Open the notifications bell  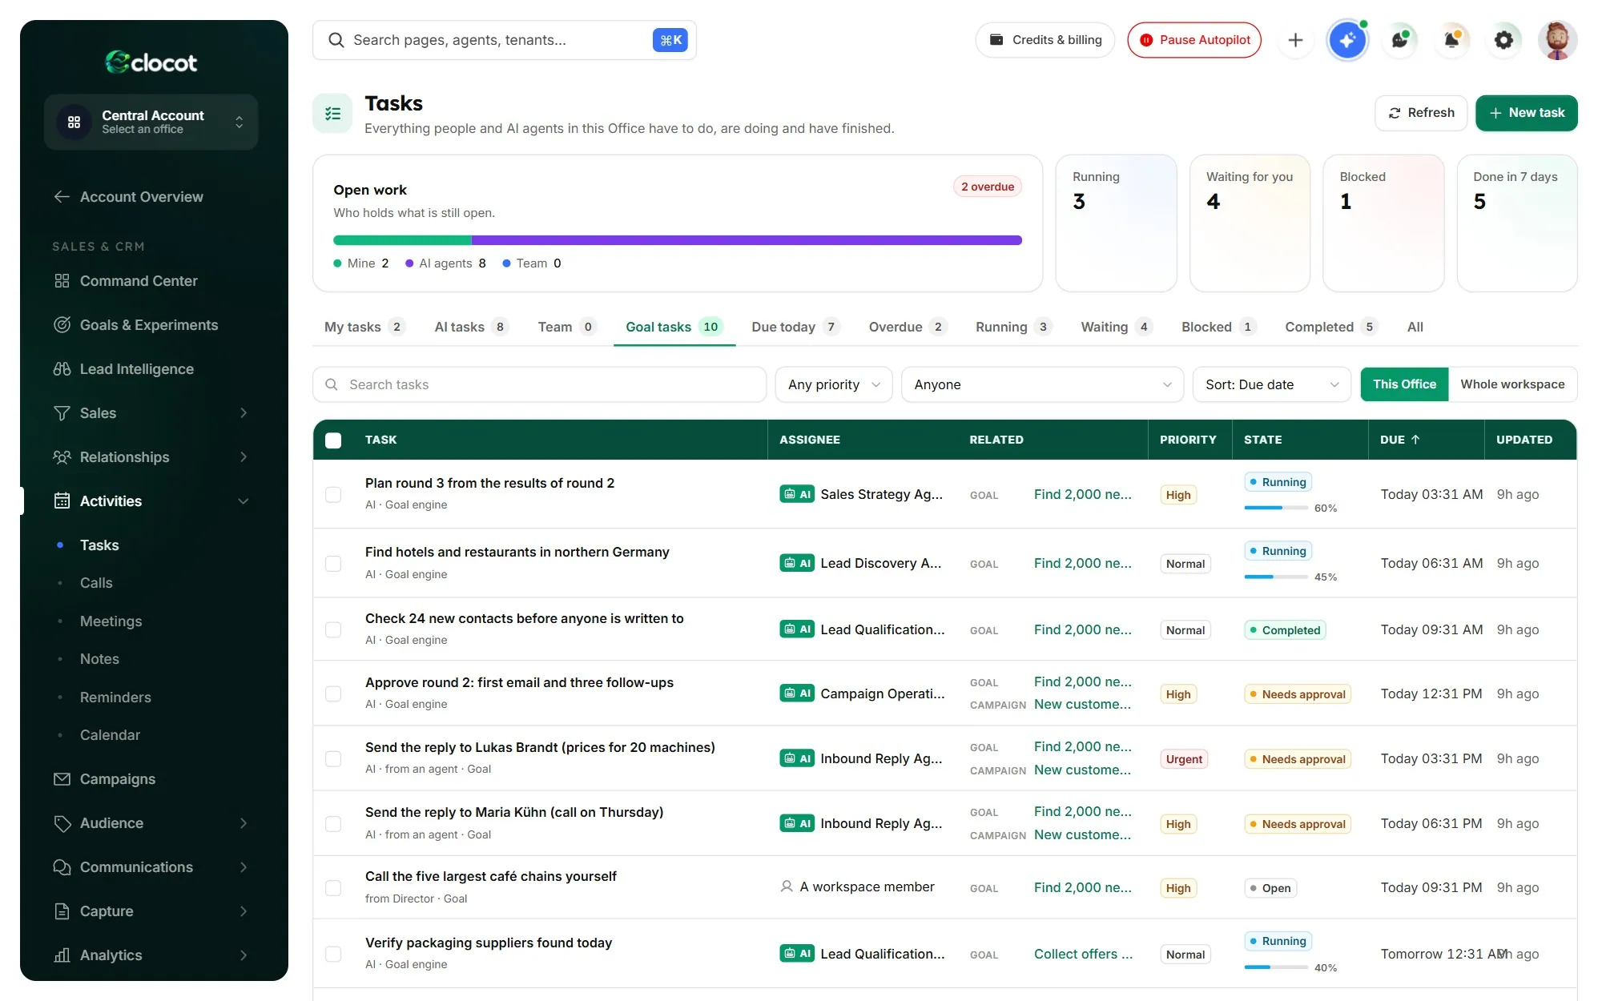click(x=1451, y=40)
